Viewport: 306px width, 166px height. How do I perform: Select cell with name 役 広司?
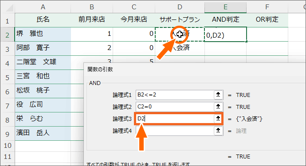43,105
